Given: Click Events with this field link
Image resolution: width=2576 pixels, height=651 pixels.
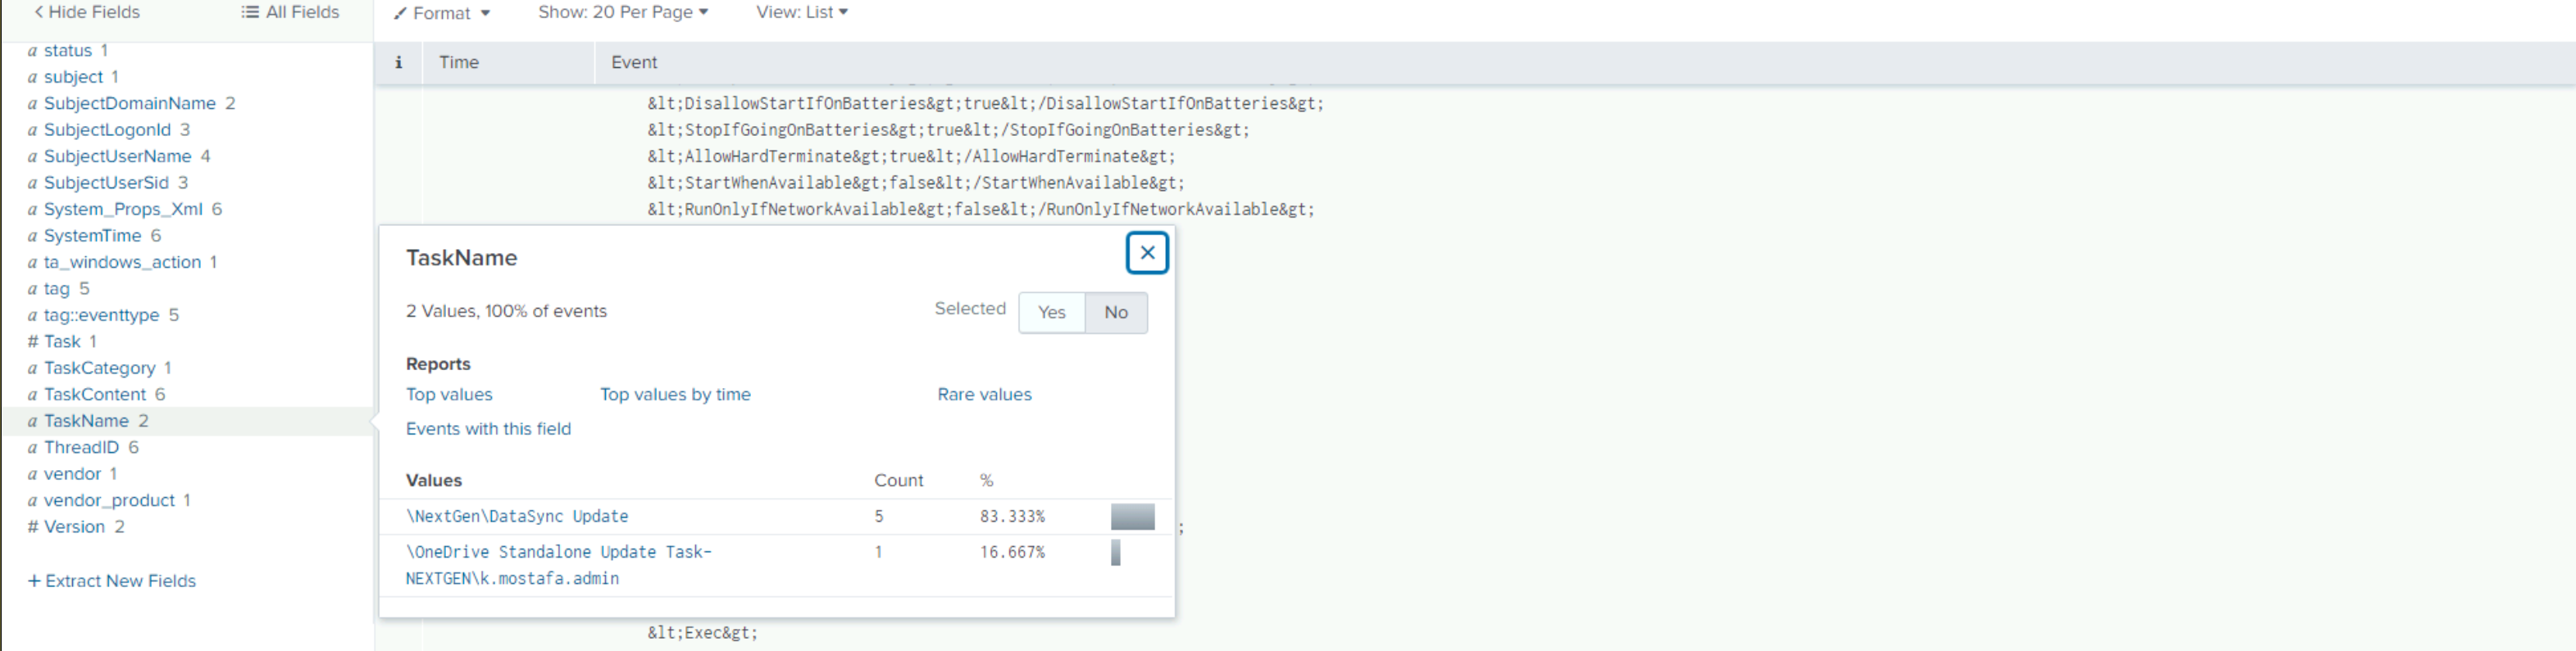Looking at the screenshot, I should click(x=488, y=428).
